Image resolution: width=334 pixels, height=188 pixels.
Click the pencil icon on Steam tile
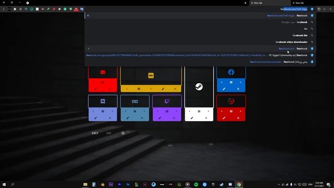pyautogui.click(x=192, y=118)
